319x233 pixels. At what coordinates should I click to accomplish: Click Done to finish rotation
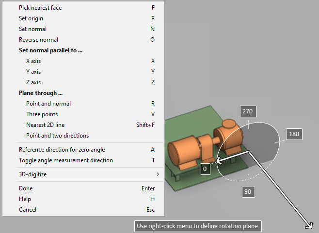point(26,188)
